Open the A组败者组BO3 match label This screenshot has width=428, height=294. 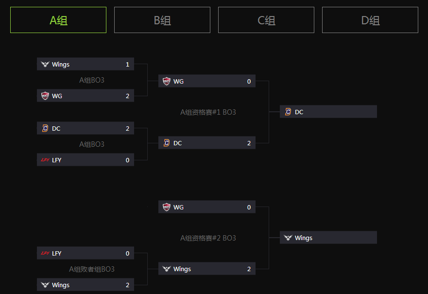(x=92, y=269)
